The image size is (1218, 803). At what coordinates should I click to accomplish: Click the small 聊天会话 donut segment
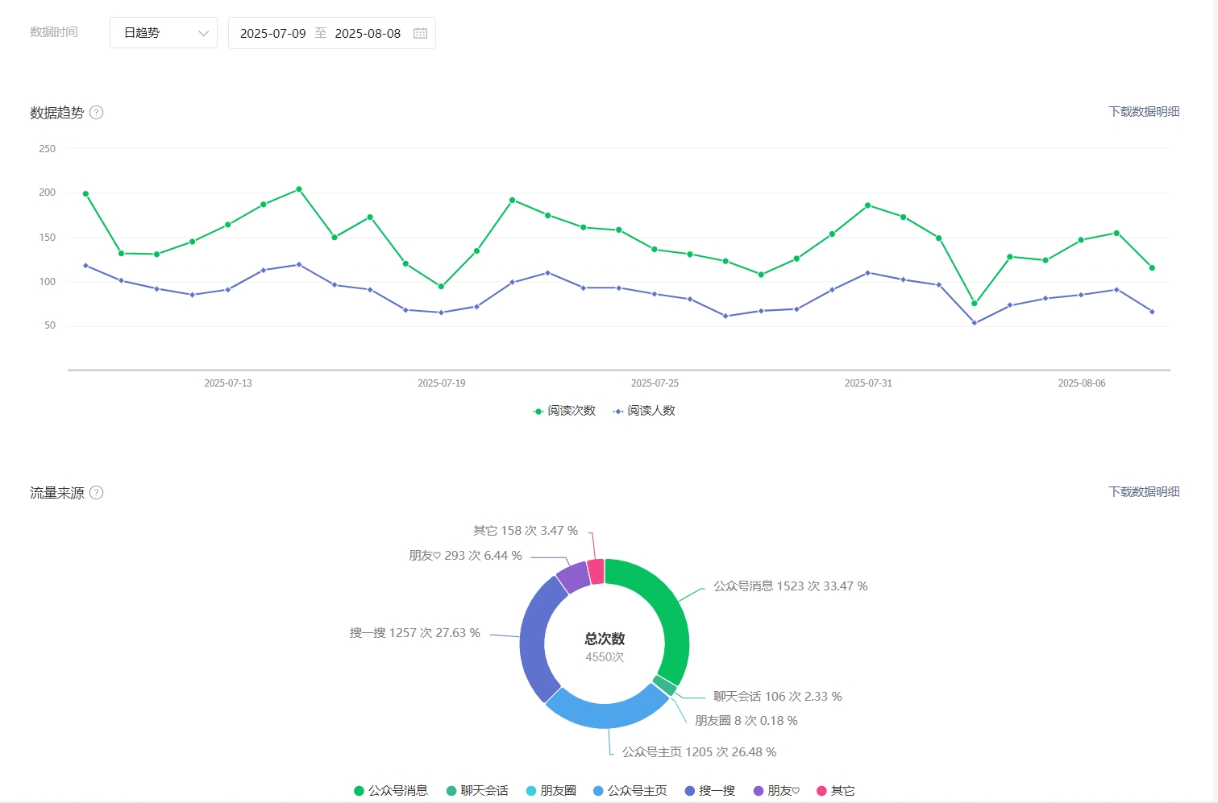tap(664, 685)
